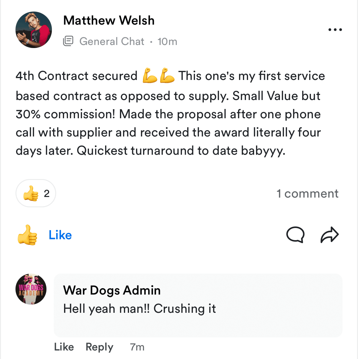Like Matthew Welsh's post
Screen dimensions: 358x359
[x=60, y=235]
